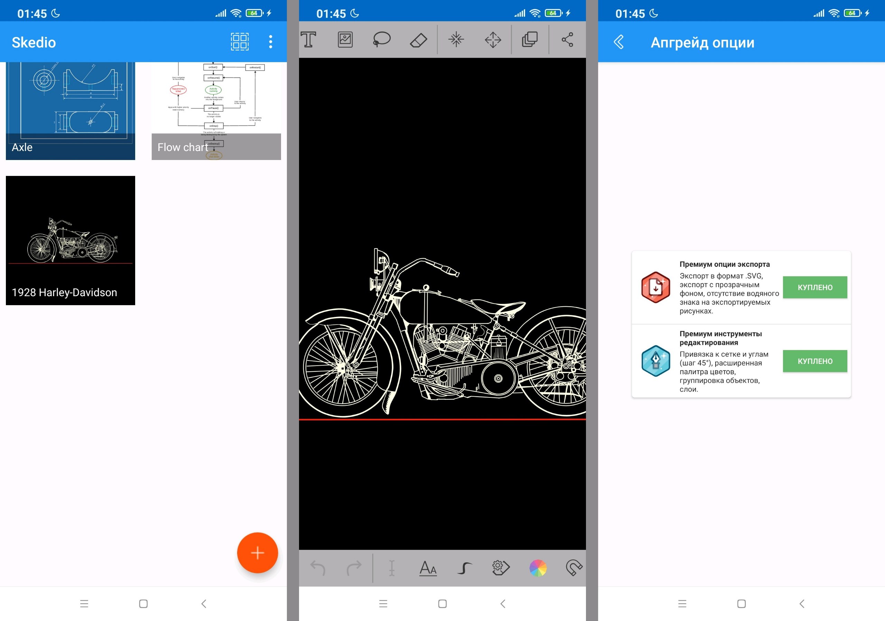This screenshot has height=621, width=885.
Task: Tap the Share icon in editor toolbar
Action: (567, 40)
